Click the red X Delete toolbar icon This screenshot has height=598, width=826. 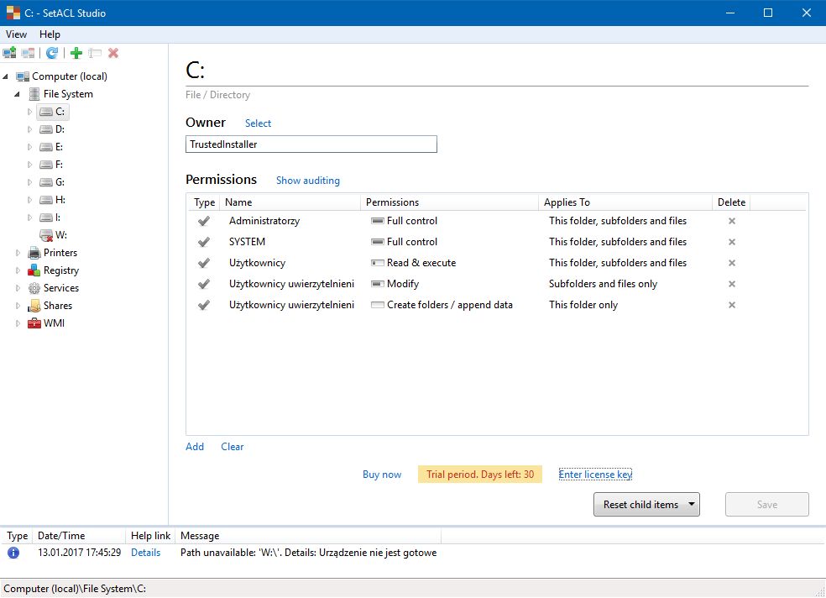tap(113, 52)
